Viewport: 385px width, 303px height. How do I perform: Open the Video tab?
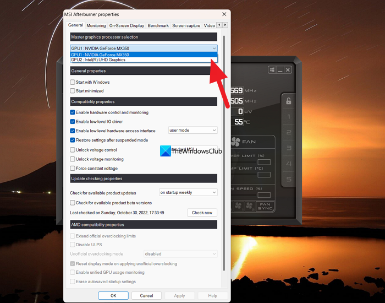pos(210,25)
